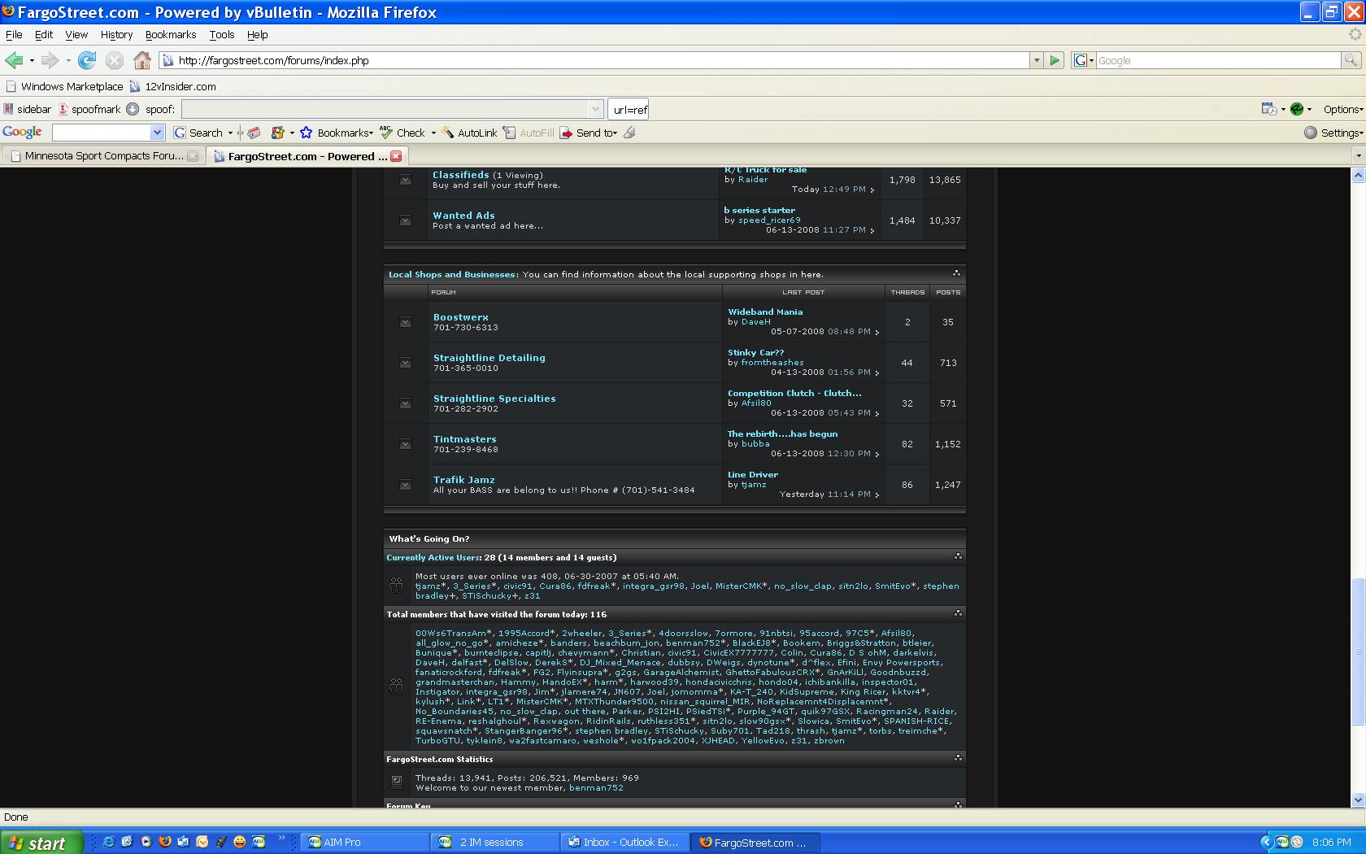Run the Google toolbar spell Check
Viewport: 1366px width, 854px height.
tap(402, 133)
